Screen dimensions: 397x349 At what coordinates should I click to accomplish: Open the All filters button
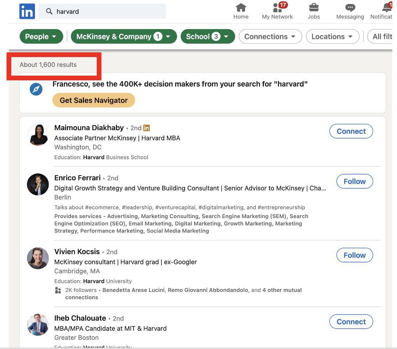point(380,36)
